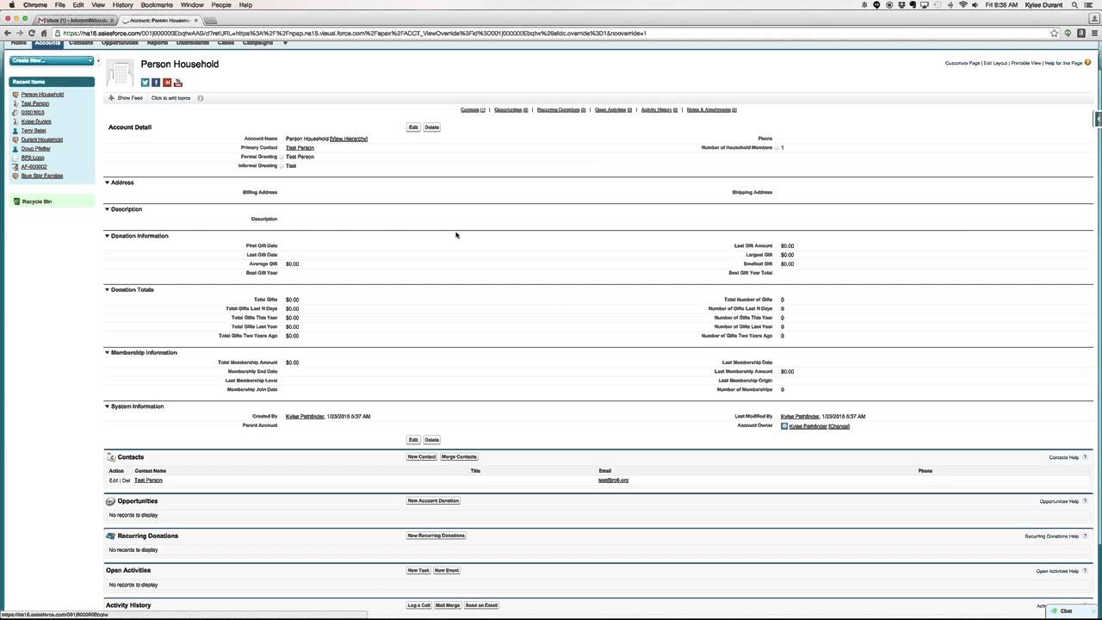This screenshot has height=620, width=1102.
Task: Collapse the System Information section
Action: coord(108,406)
